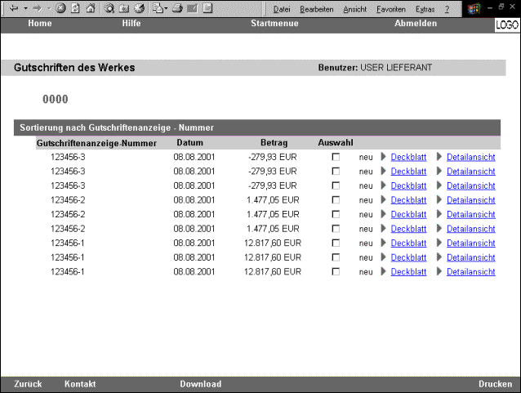Open the Discuss notepad toolbar icon

[x=207, y=8]
